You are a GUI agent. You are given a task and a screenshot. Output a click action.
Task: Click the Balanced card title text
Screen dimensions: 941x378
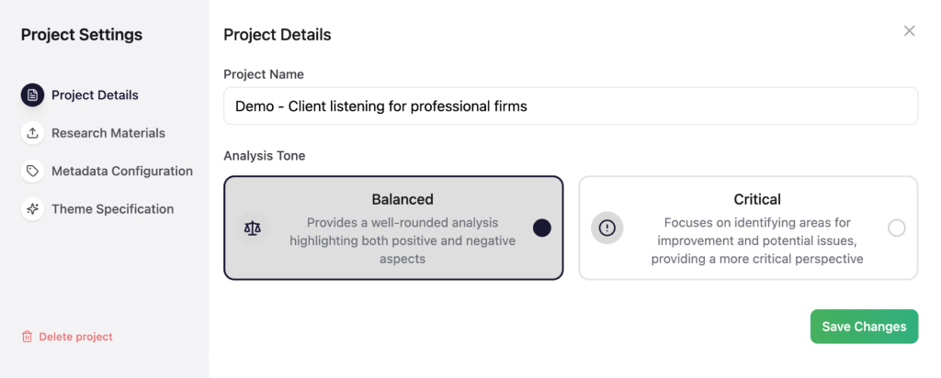tap(402, 199)
